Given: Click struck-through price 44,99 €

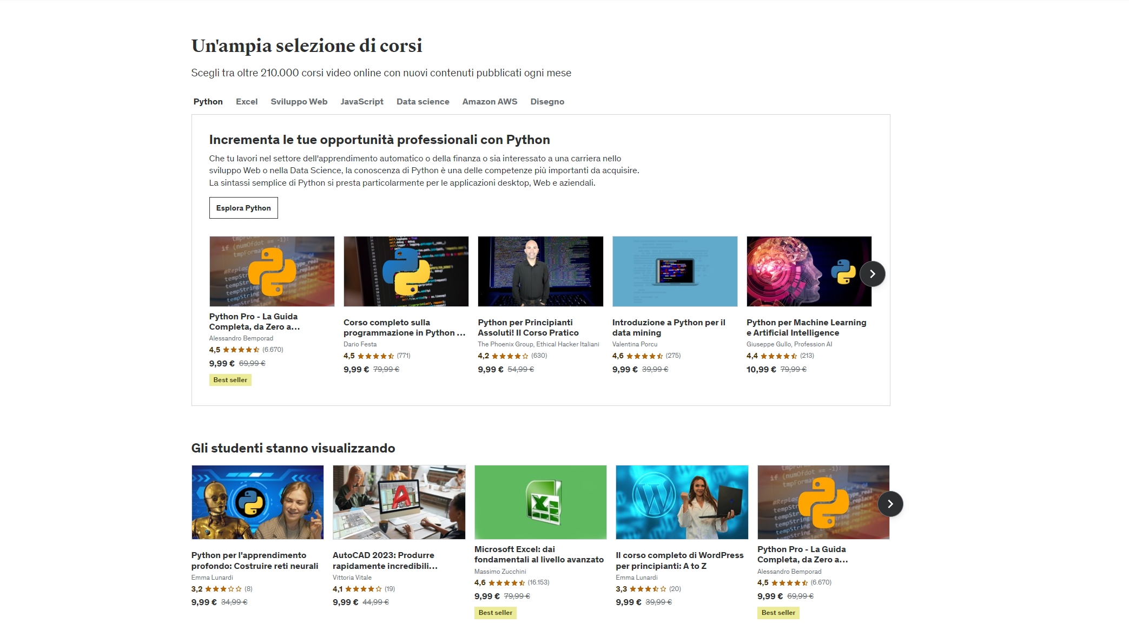Looking at the screenshot, I should pyautogui.click(x=375, y=602).
